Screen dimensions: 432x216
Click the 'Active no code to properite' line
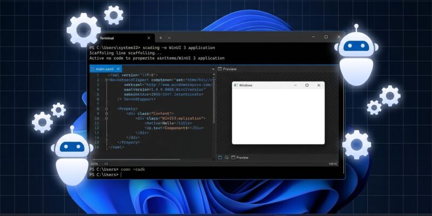(x=157, y=58)
